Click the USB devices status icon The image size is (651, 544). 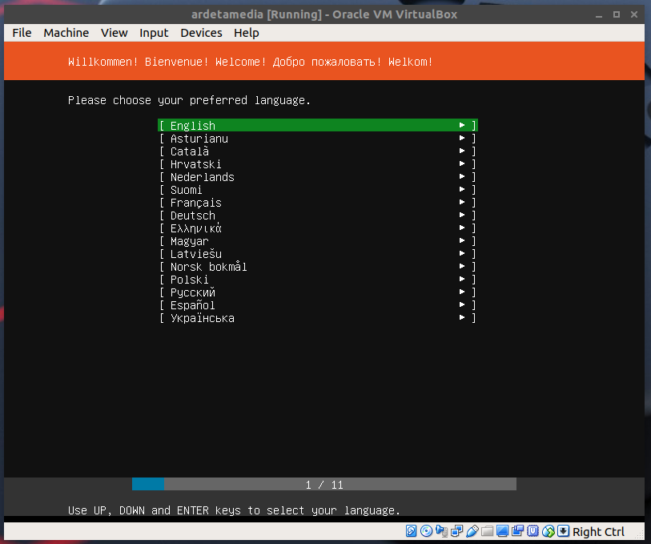point(472,531)
